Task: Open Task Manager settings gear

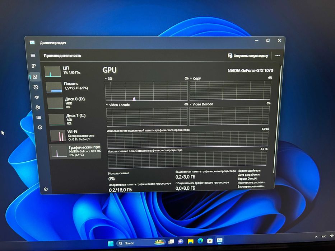Action: point(46,189)
